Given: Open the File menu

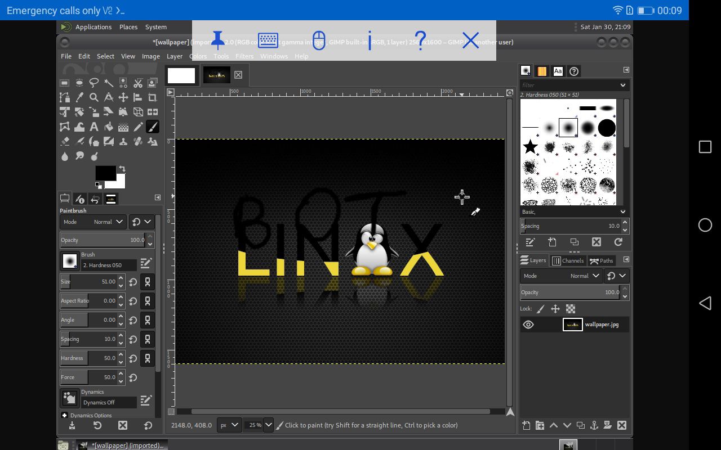Looking at the screenshot, I should (66, 56).
